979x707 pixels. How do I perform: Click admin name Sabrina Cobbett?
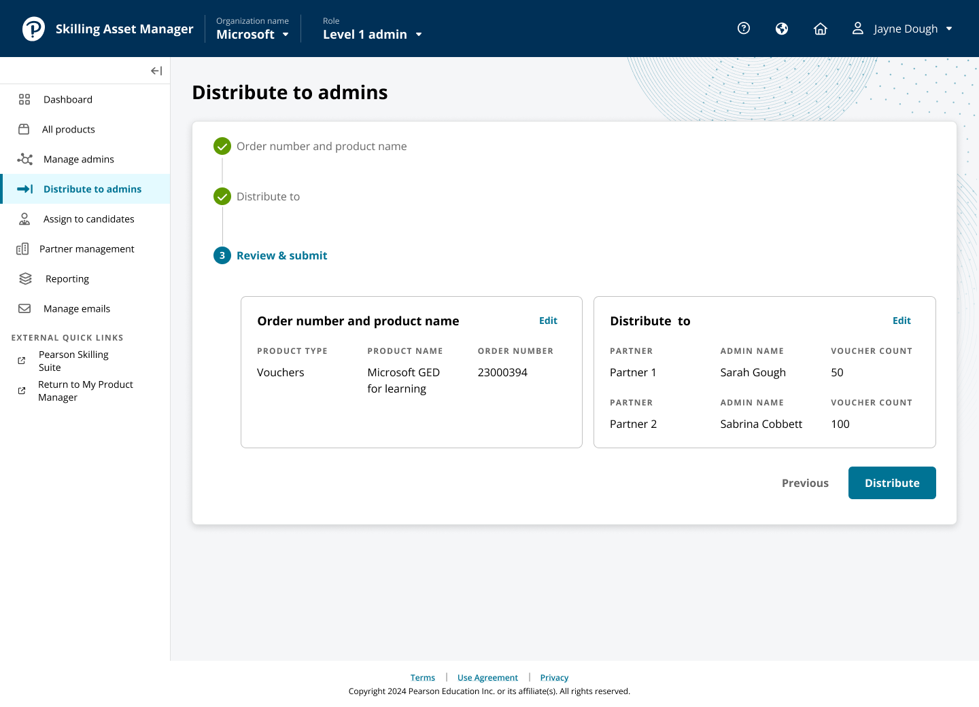(x=761, y=424)
